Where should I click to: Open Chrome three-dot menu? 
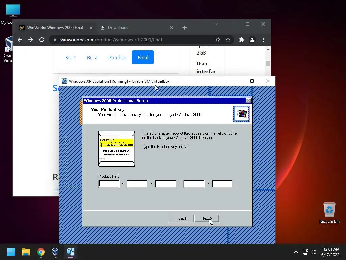point(263,40)
